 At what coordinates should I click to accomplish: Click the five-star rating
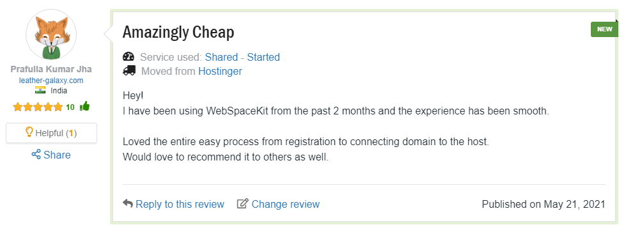38,107
